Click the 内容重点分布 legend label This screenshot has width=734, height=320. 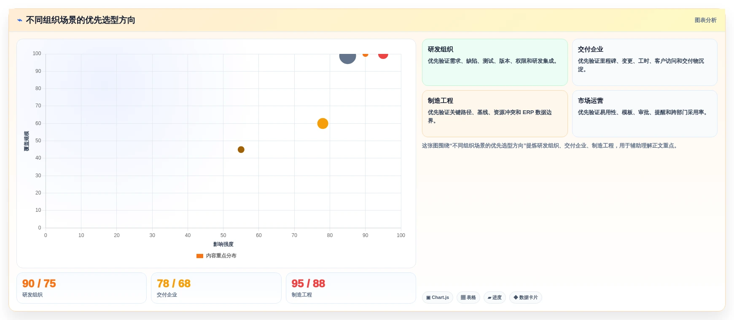(221, 256)
